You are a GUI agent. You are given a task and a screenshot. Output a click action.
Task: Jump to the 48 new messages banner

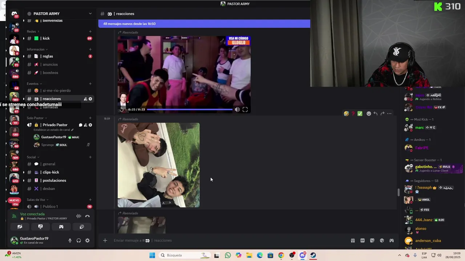[204, 24]
